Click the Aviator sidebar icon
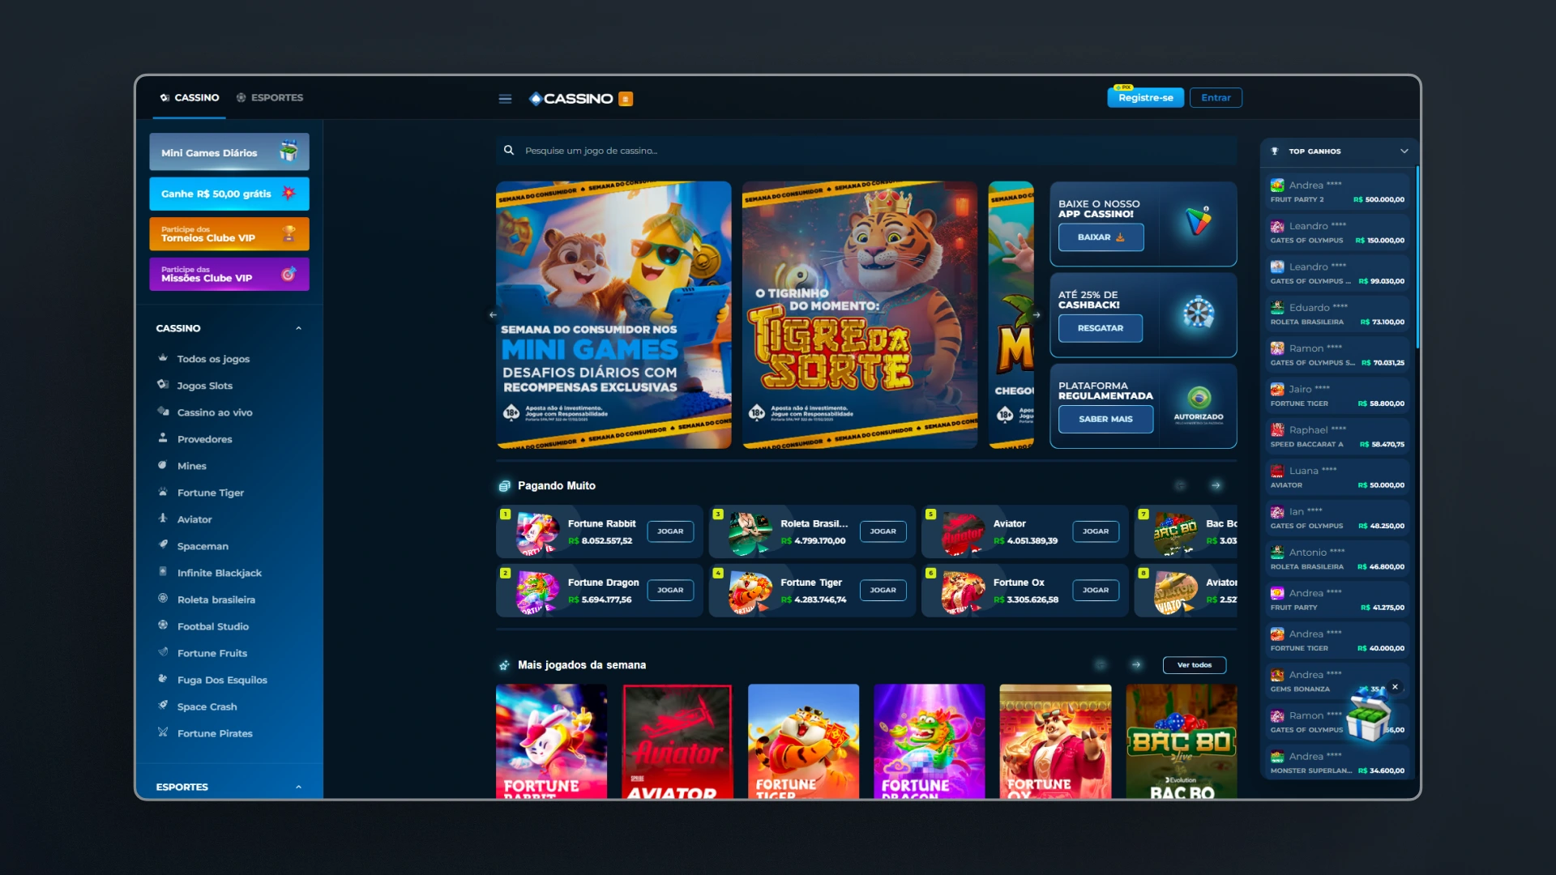Viewport: 1556px width, 875px height. [x=162, y=519]
